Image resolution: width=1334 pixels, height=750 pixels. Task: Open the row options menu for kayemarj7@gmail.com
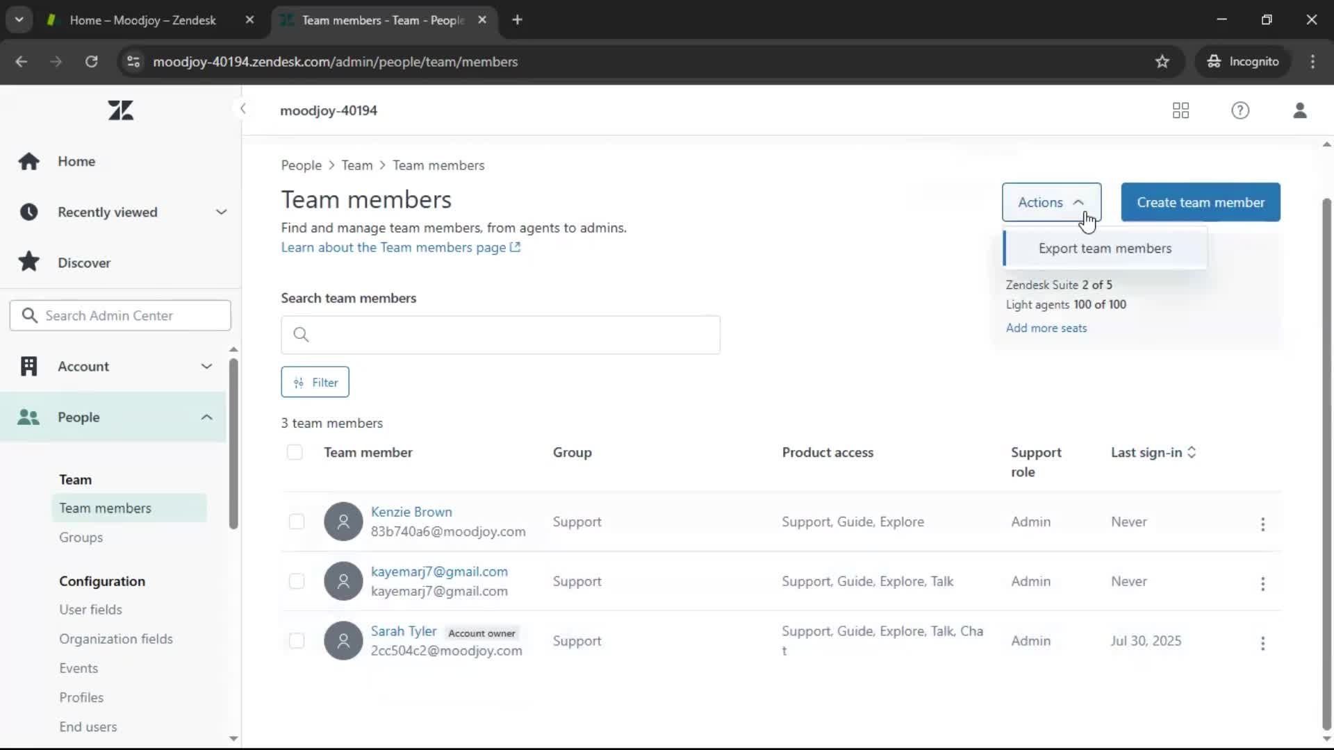point(1262,584)
